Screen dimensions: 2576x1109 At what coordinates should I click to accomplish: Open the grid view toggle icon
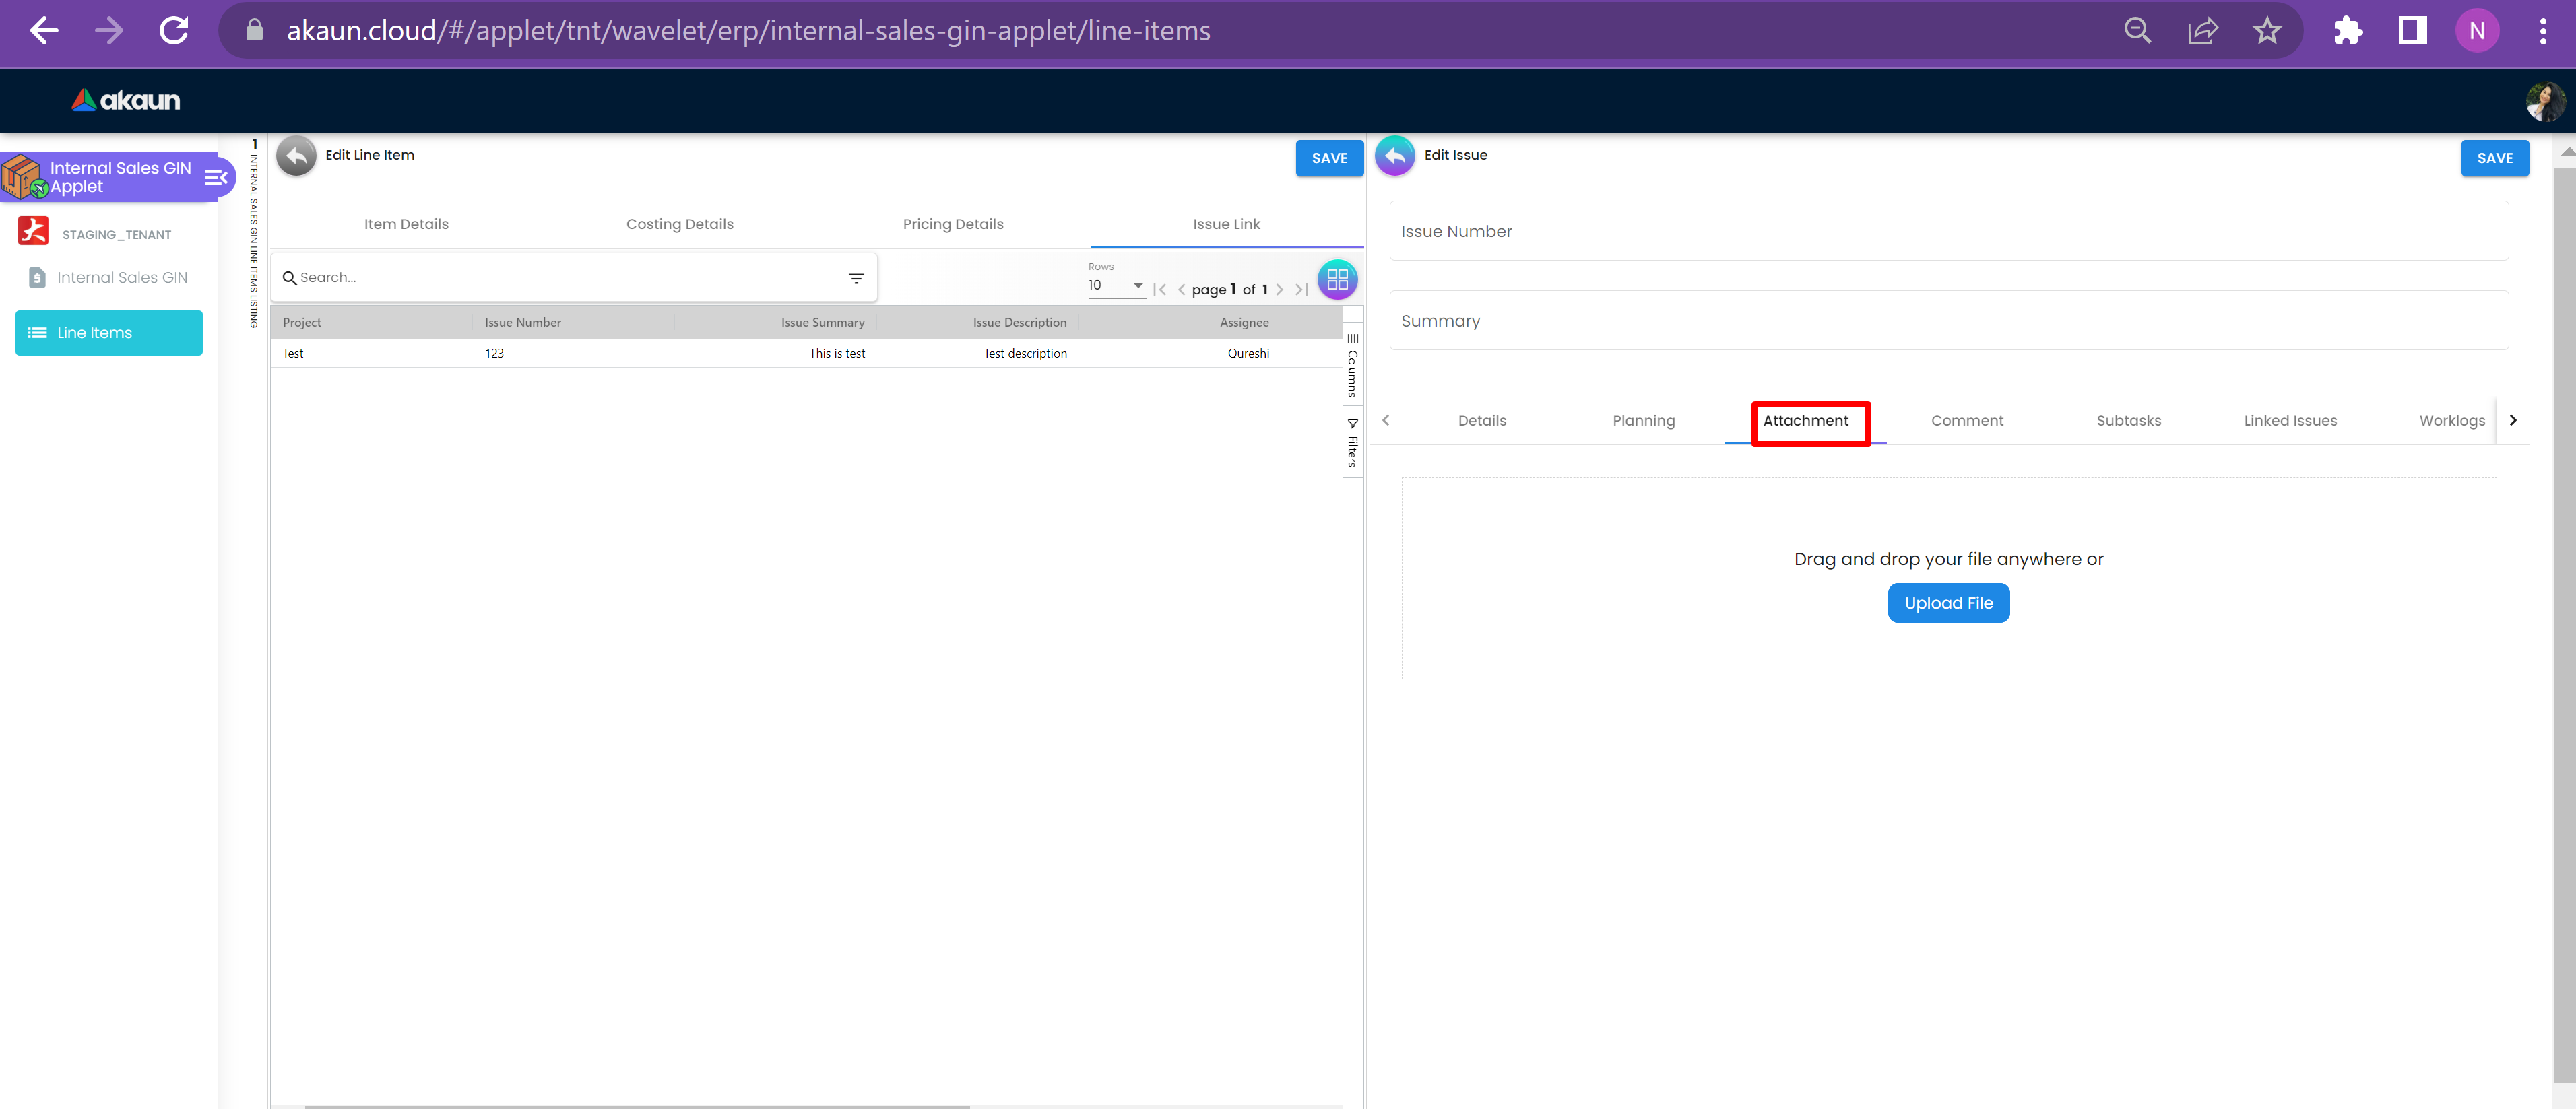(1337, 280)
